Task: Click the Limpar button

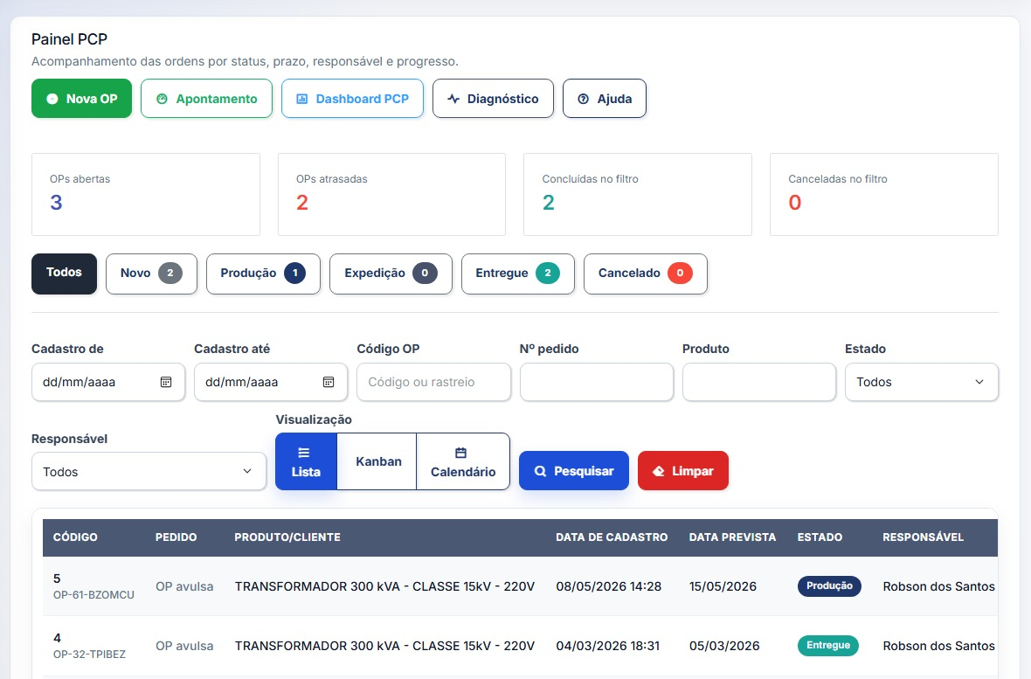Action: point(682,471)
